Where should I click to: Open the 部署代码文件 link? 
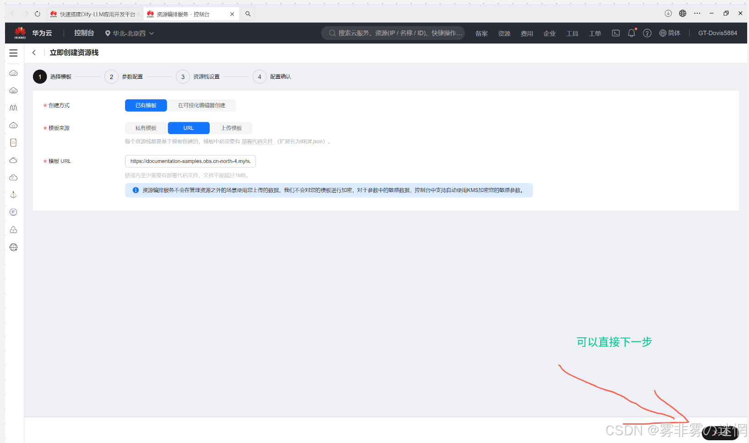pyautogui.click(x=257, y=141)
